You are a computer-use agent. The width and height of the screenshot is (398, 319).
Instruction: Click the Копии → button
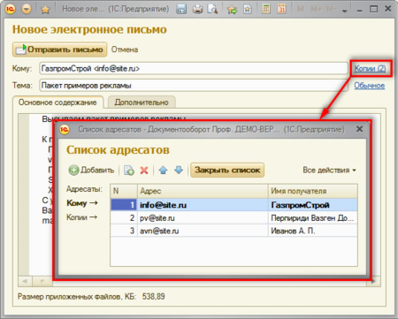click(x=81, y=217)
